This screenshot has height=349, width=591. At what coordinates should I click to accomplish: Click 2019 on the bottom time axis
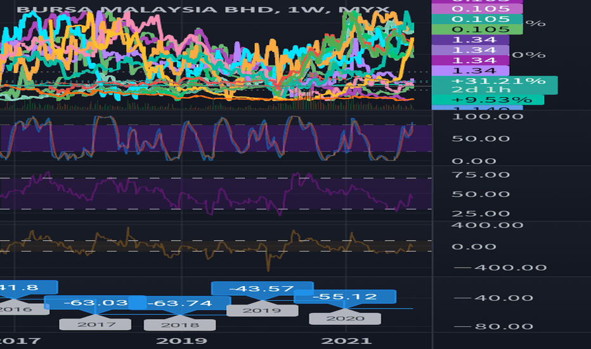[x=181, y=341]
